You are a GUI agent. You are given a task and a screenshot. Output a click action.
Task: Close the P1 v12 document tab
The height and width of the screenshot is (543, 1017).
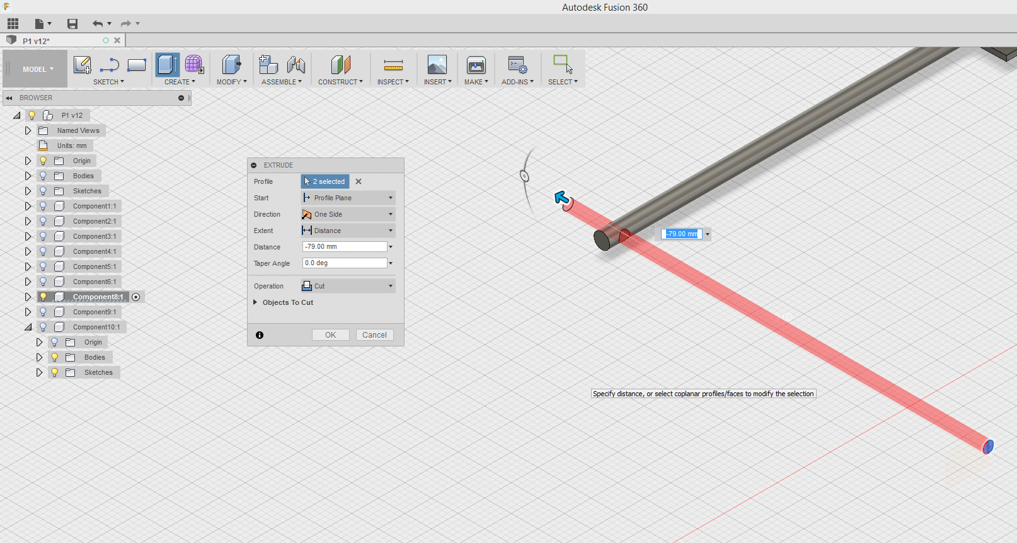(117, 40)
